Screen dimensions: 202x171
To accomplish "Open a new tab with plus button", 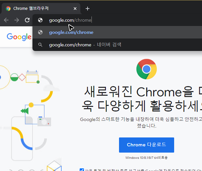I will [87, 9].
